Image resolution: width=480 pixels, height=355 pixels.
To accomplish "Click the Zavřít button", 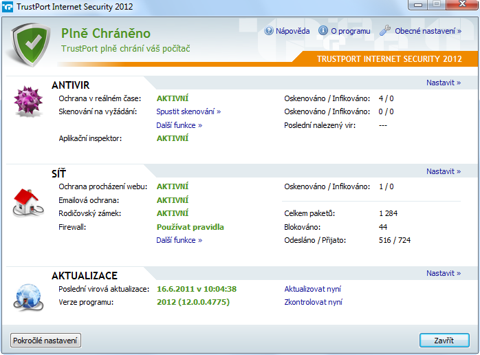I will tap(444, 341).
